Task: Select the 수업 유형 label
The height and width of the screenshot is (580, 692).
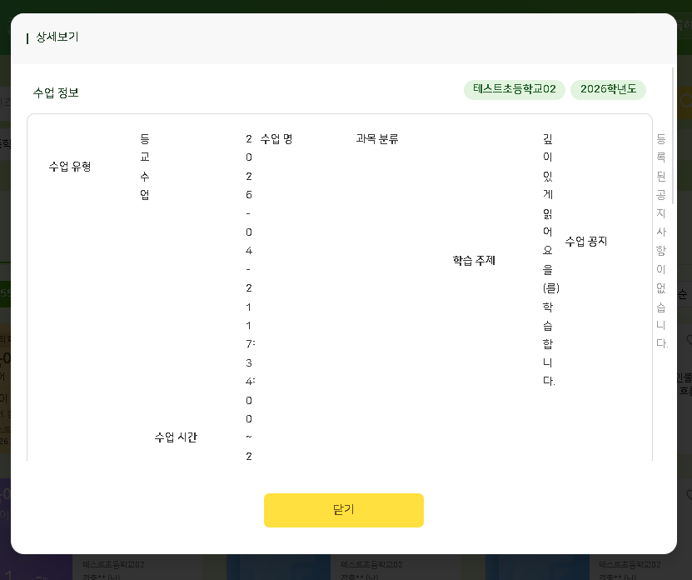Action: (70, 166)
